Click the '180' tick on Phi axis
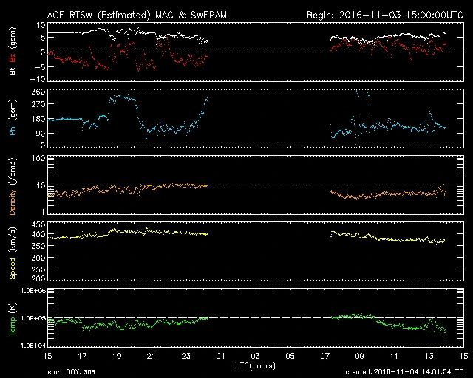Screen dimensions: 473x378 pos(38,119)
